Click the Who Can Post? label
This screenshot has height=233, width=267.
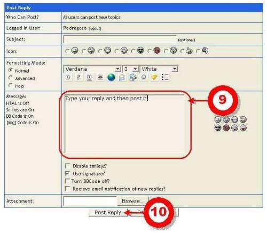click(x=22, y=17)
